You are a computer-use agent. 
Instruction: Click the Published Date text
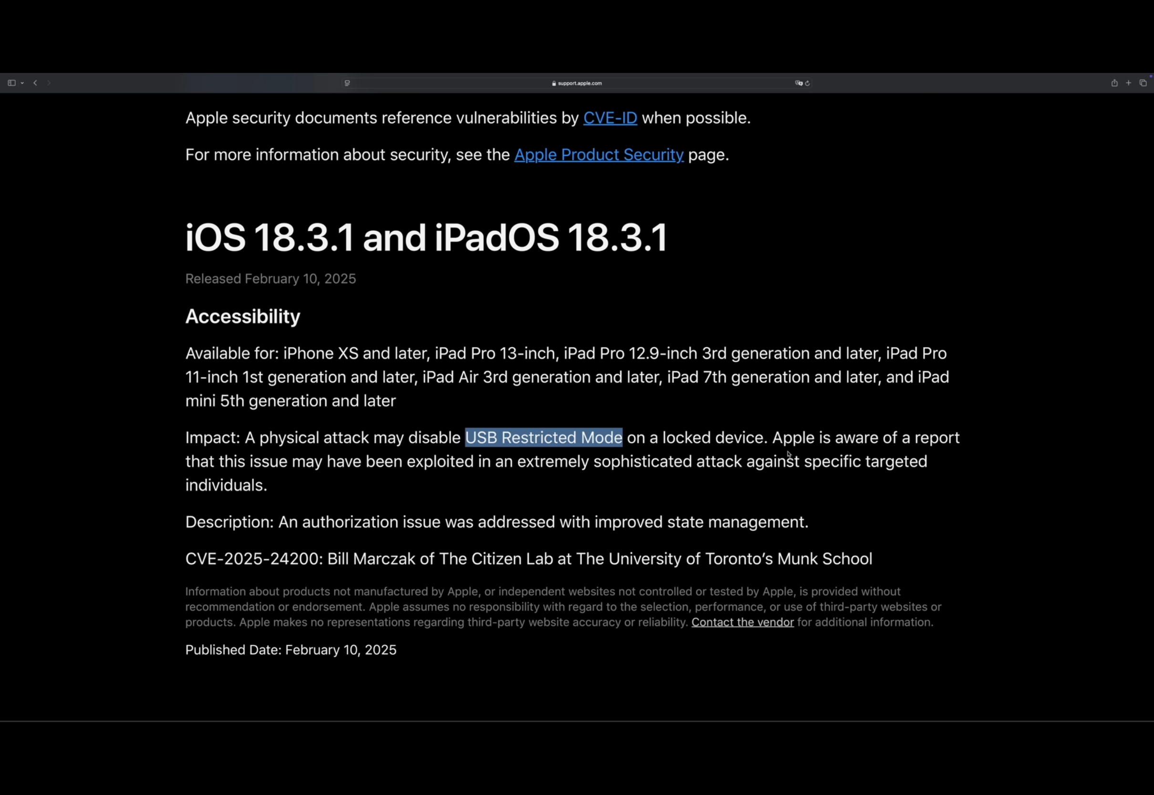(291, 650)
